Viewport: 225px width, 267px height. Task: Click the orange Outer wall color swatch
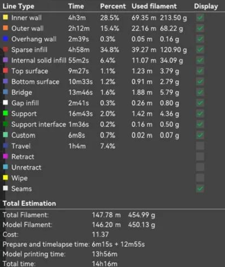click(5, 28)
